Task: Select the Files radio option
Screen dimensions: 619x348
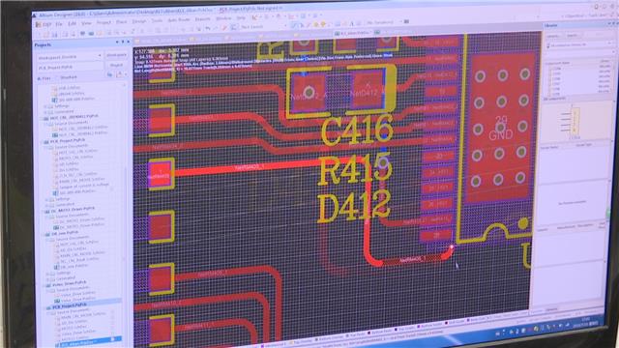Action: pyautogui.click(x=44, y=78)
